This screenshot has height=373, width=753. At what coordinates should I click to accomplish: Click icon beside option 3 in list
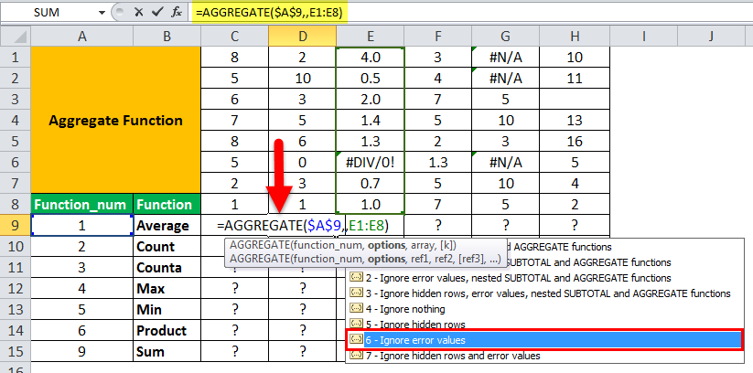[x=356, y=293]
